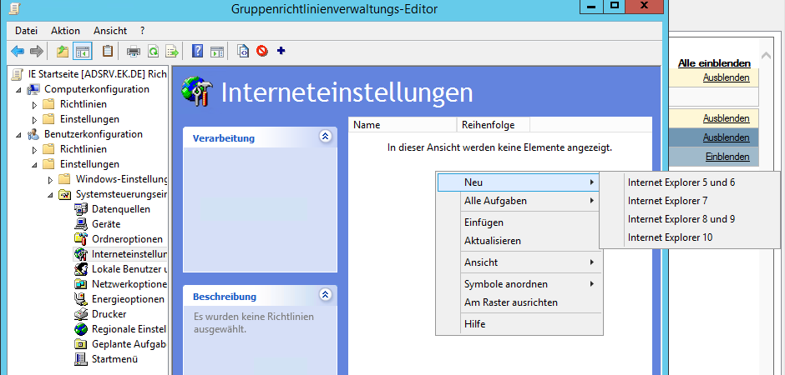
Task: Collapse the Beschreibung panel chevron
Action: (x=326, y=295)
